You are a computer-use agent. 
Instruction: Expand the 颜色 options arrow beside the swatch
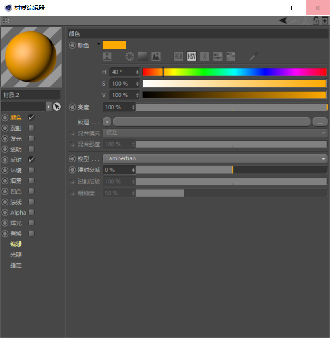[x=99, y=45]
